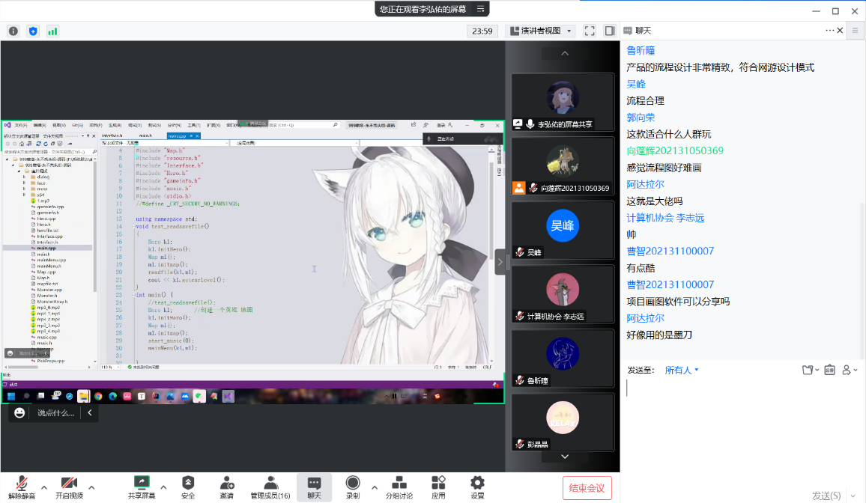Expand recording options arrow beside 录制
Viewport: 866px width, 503px height.
pos(375,487)
